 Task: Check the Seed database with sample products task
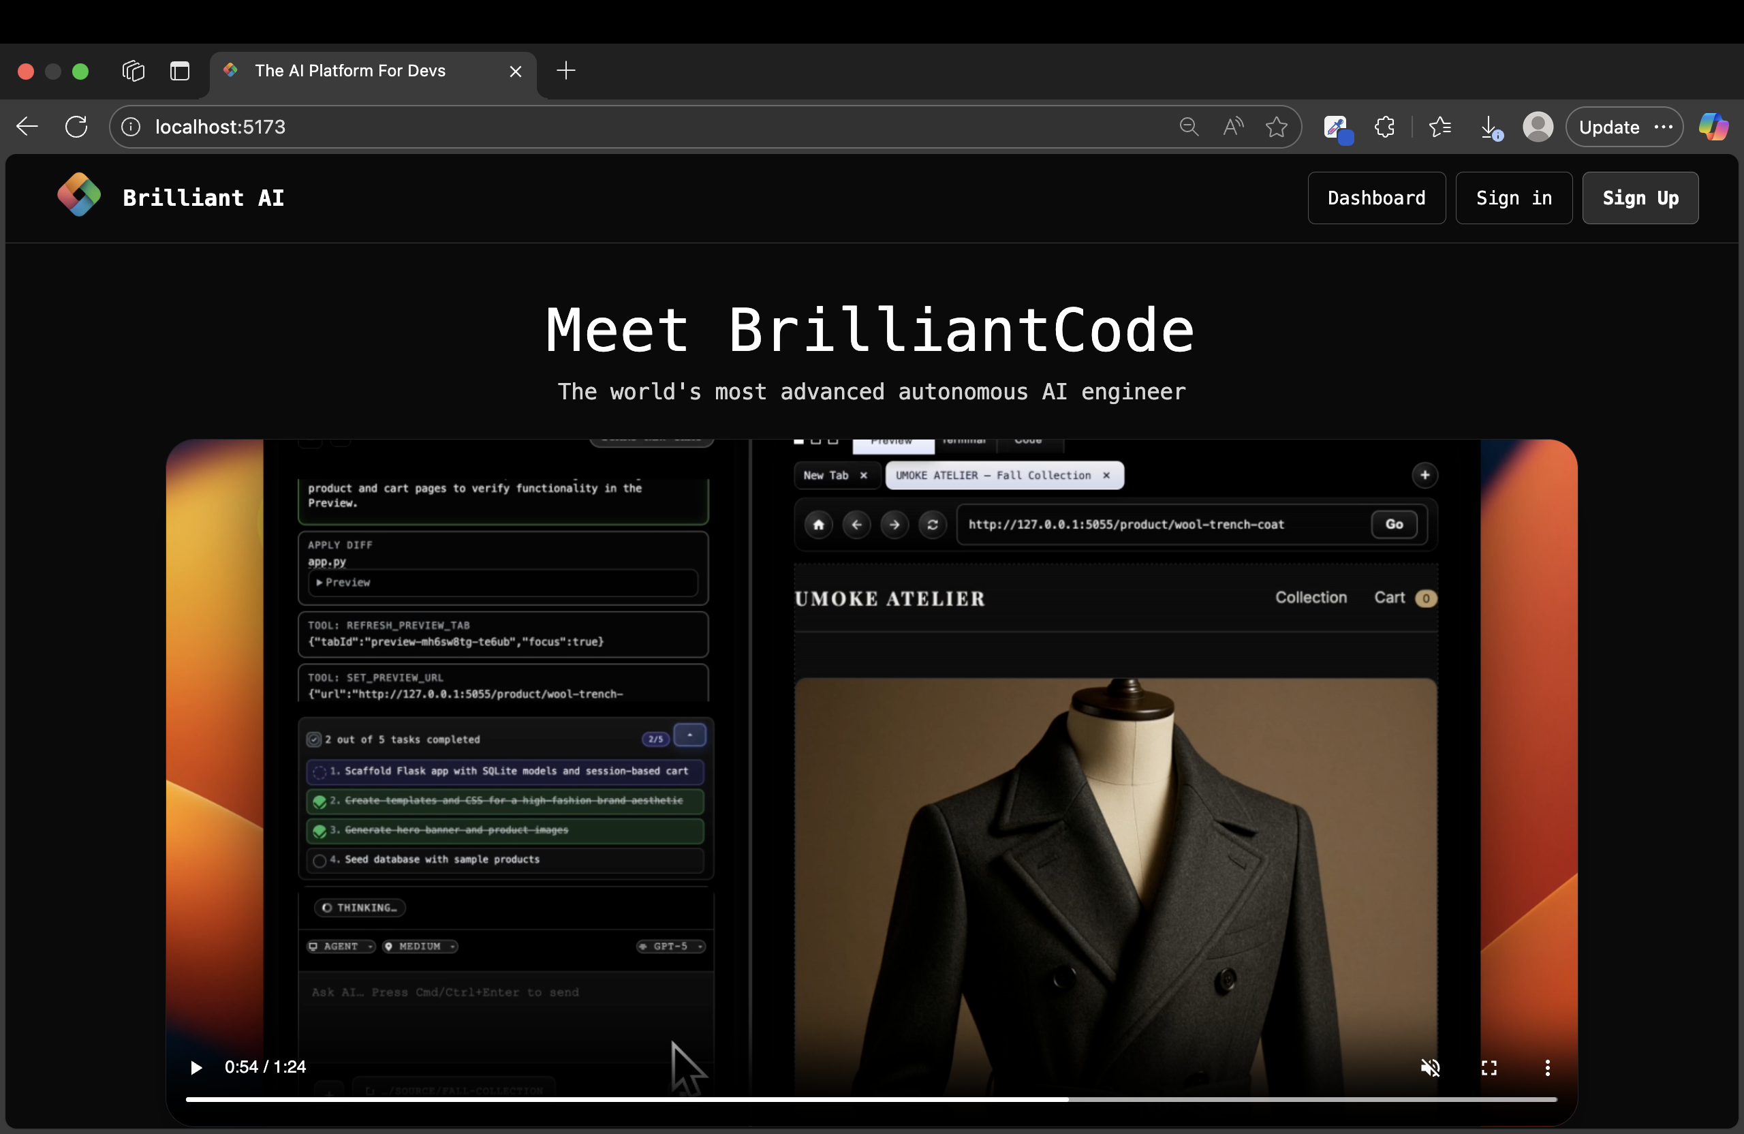pos(320,861)
